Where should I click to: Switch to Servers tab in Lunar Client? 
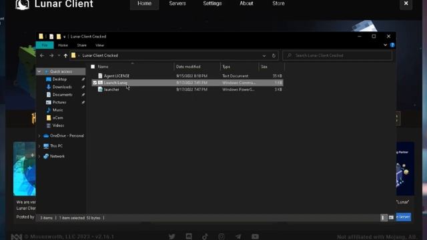pyautogui.click(x=177, y=4)
